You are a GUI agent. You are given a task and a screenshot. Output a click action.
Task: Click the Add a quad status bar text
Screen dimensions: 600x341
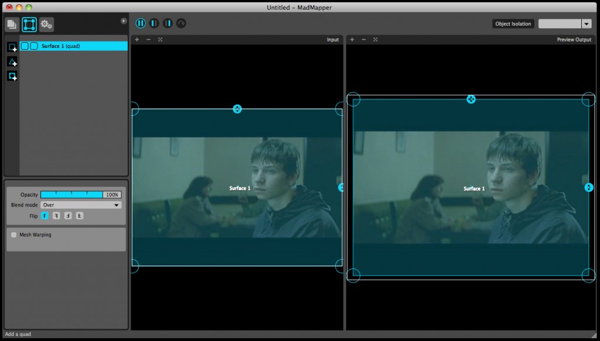(18, 334)
